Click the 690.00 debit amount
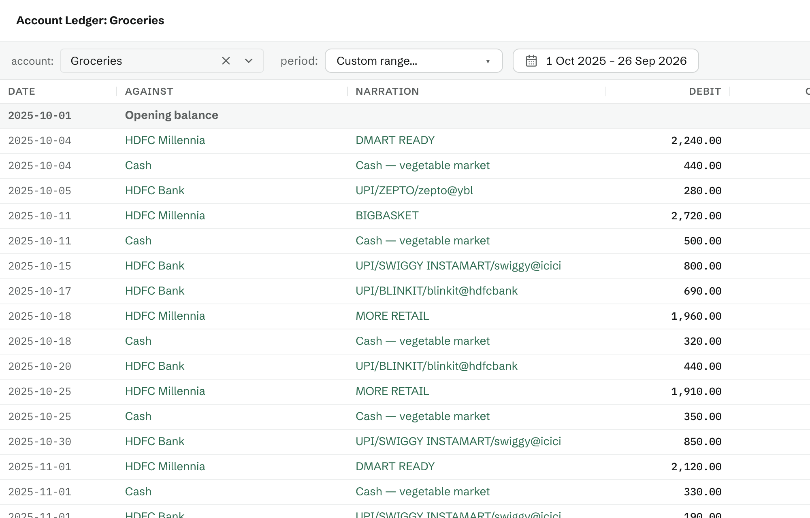 (703, 291)
